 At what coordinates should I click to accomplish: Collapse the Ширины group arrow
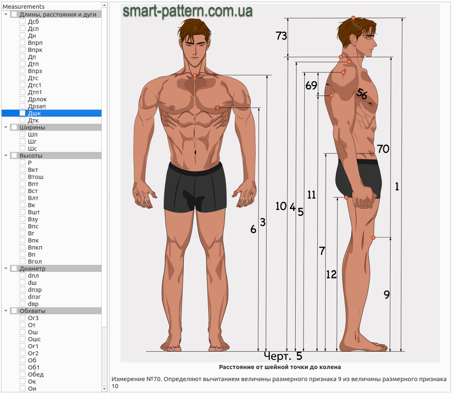(x=6, y=127)
